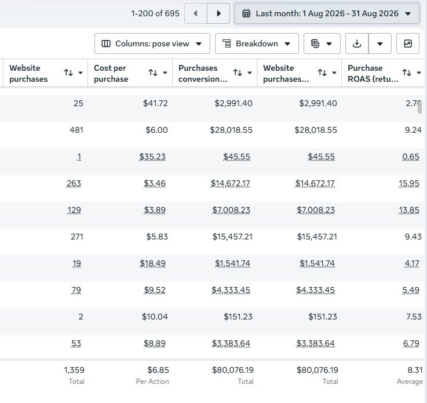Click the underlined ROAS value 15.95

[409, 183]
